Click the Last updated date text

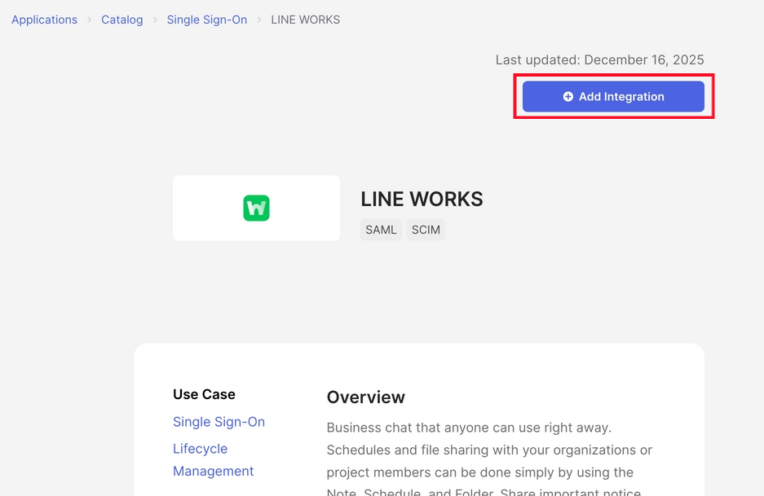(x=600, y=60)
